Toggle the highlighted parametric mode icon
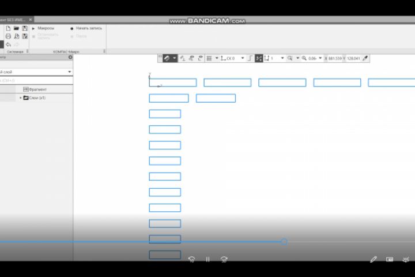The width and height of the screenshot is (415, 277). 259,58
